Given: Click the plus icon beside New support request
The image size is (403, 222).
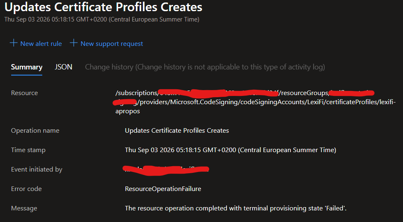Looking at the screenshot, I should click(73, 43).
